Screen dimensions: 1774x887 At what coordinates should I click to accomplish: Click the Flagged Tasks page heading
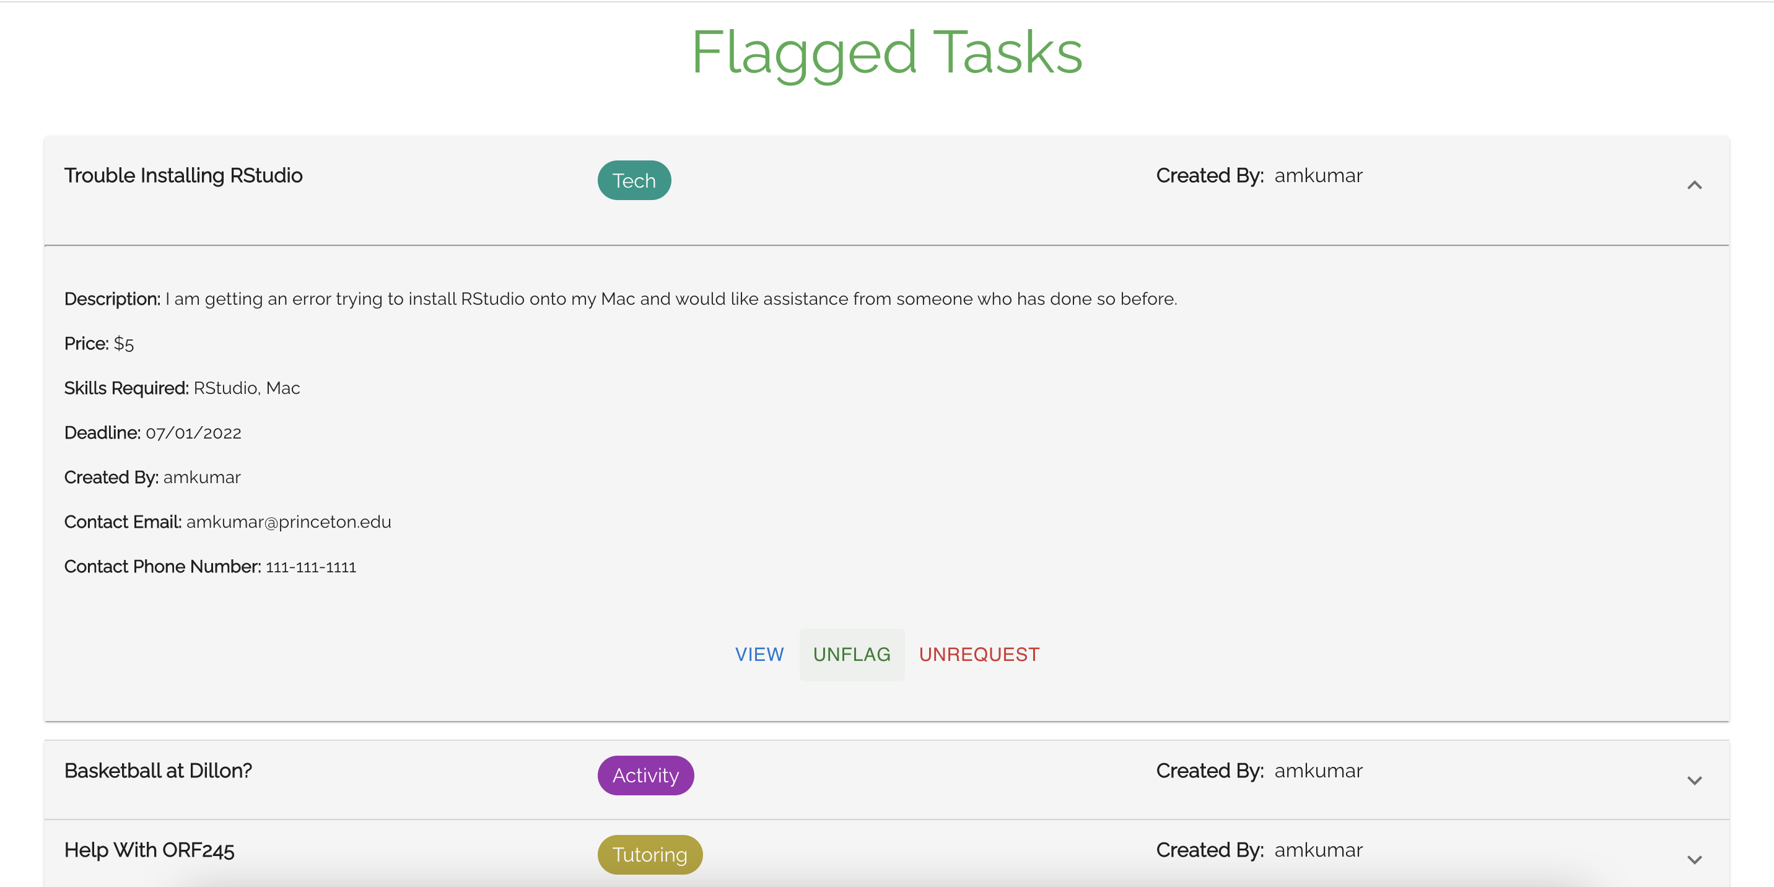886,52
